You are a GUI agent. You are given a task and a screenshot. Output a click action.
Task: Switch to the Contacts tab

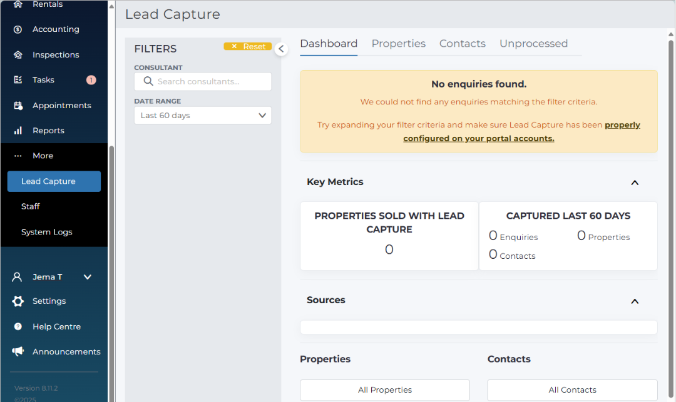pyautogui.click(x=462, y=44)
